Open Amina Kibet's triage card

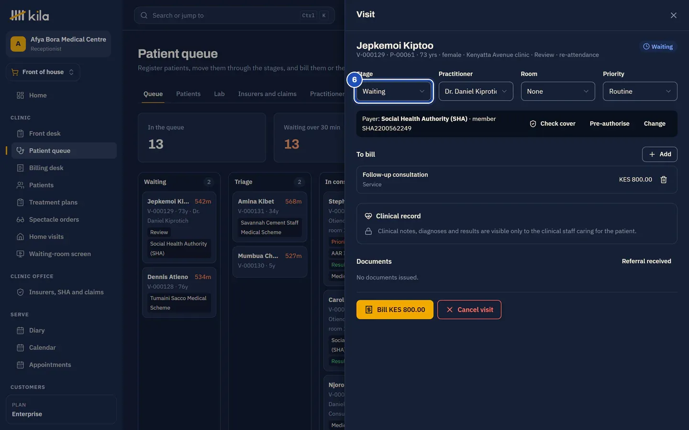click(270, 217)
